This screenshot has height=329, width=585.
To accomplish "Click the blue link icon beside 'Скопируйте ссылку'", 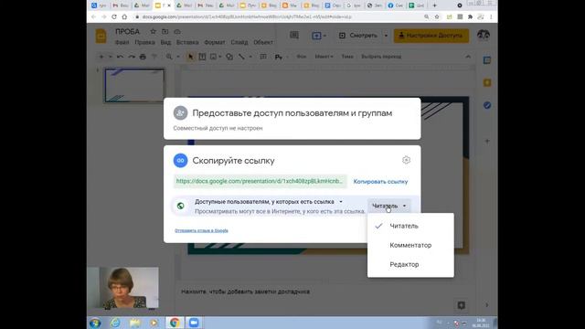I will pyautogui.click(x=180, y=161).
